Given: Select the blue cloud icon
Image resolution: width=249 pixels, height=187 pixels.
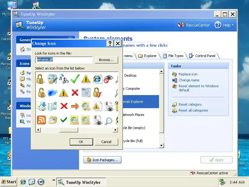Looking at the screenshot, I should point(52,92).
